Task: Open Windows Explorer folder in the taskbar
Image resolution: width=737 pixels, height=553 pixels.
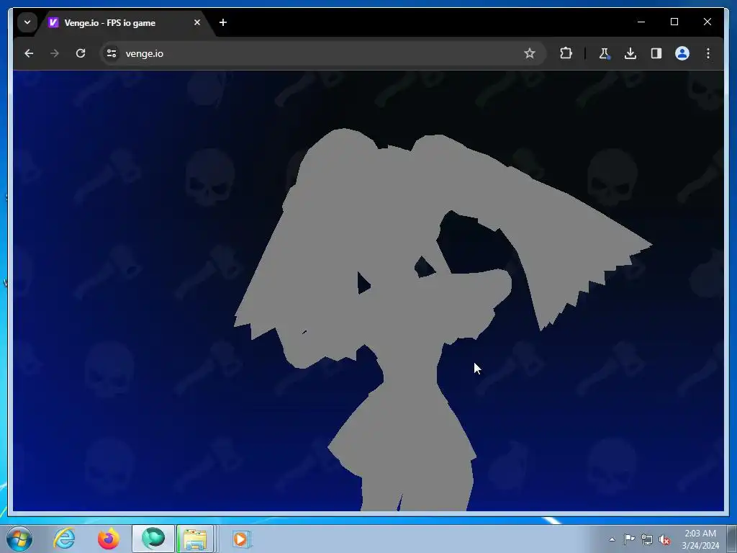Action: click(x=196, y=539)
